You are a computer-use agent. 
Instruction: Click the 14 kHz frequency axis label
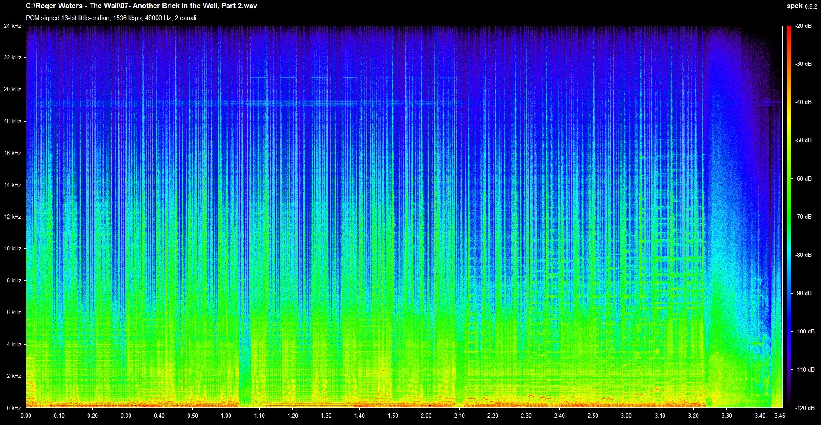(13, 185)
